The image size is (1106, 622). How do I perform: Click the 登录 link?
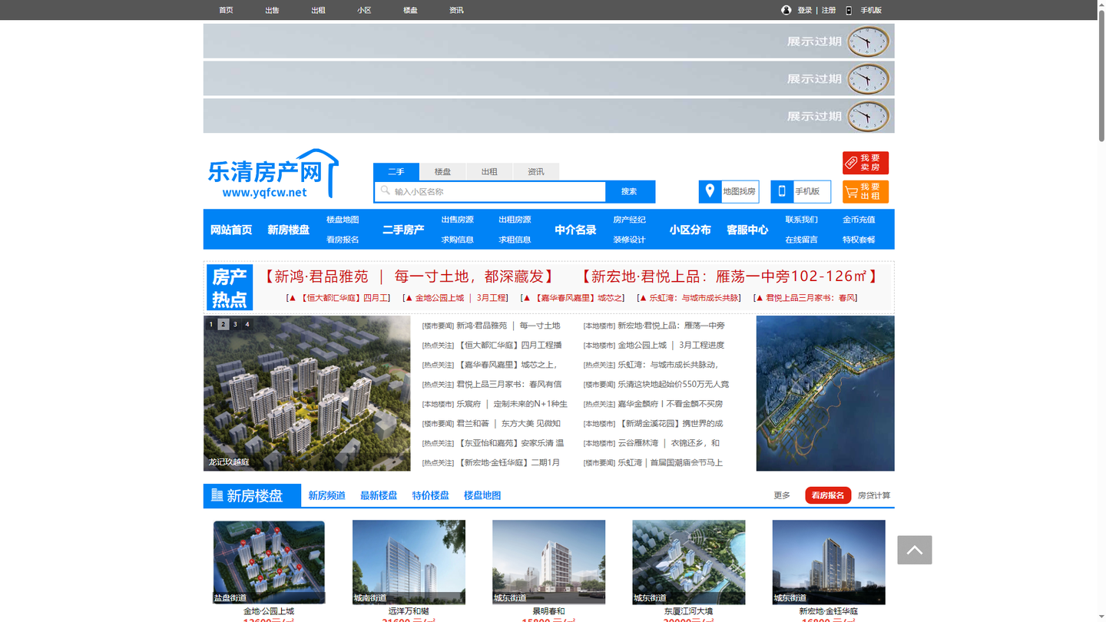[x=805, y=10]
